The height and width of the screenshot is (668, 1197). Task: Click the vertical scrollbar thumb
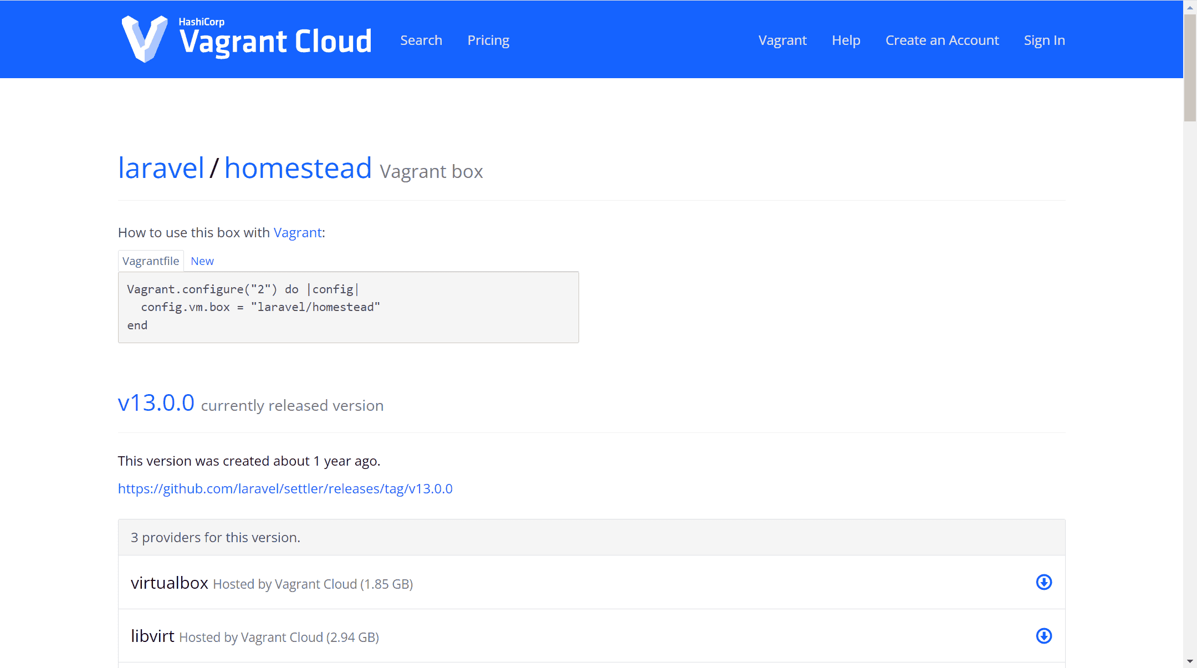coord(1190,68)
